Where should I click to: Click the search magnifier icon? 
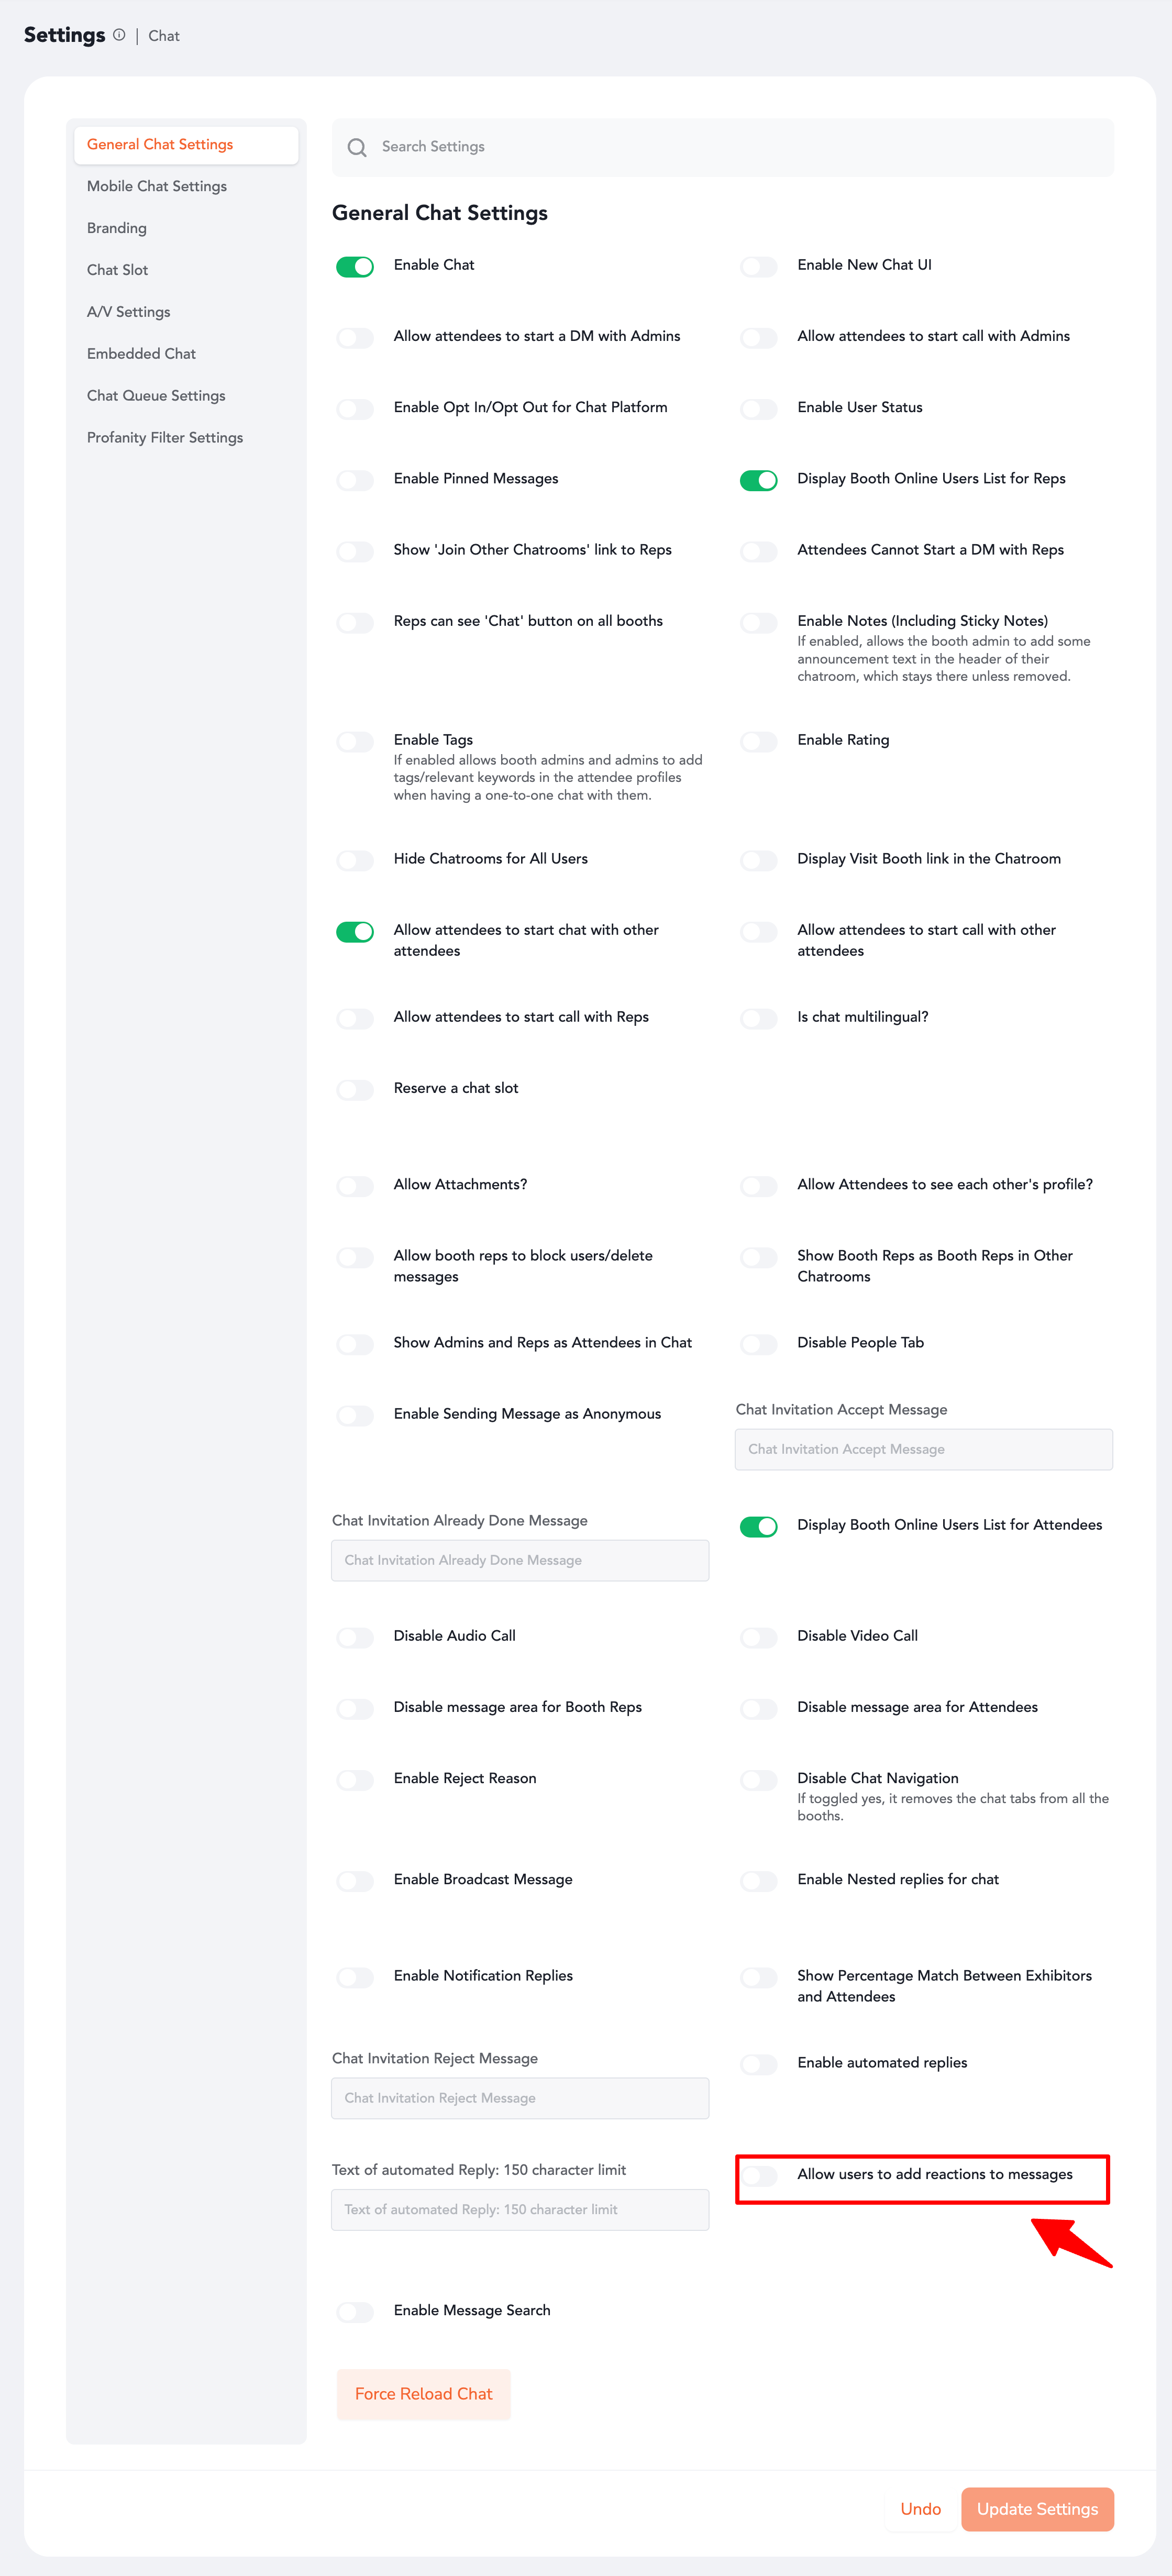[x=357, y=148]
